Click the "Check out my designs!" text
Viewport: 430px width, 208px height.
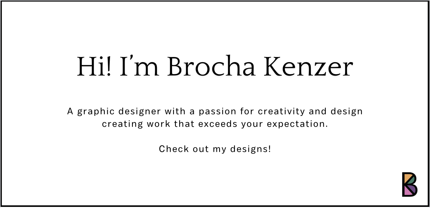pos(215,149)
